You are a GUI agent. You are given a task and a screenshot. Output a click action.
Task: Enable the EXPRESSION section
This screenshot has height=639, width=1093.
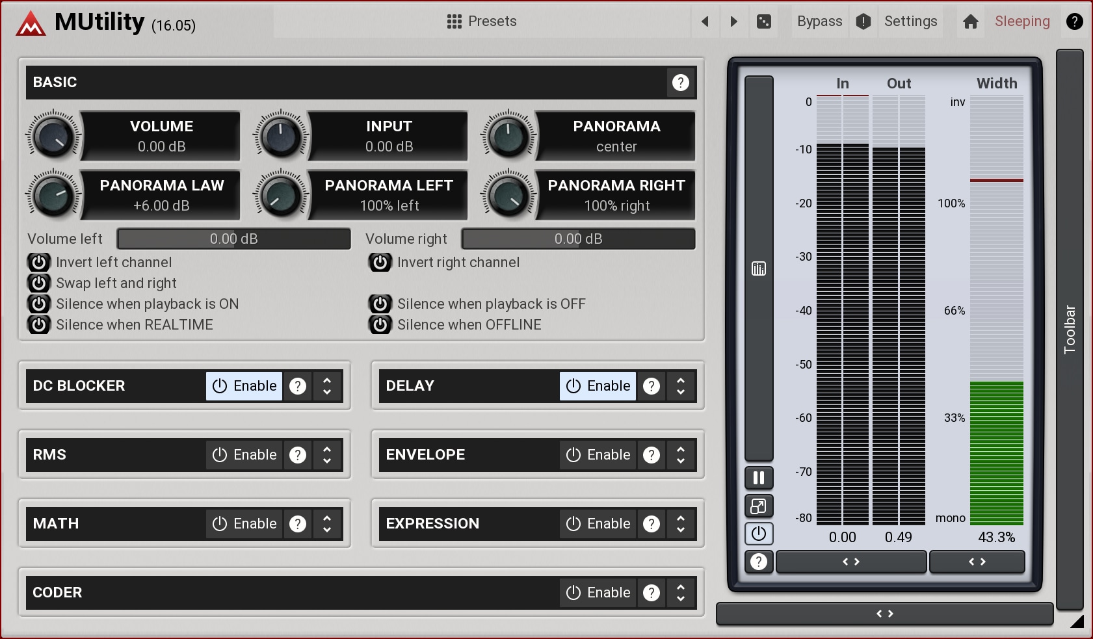(x=598, y=524)
